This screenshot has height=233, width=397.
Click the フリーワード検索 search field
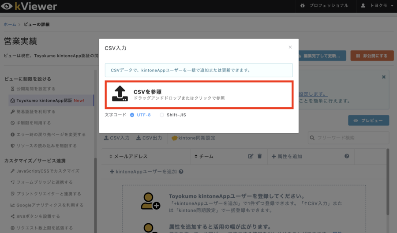click(348, 138)
